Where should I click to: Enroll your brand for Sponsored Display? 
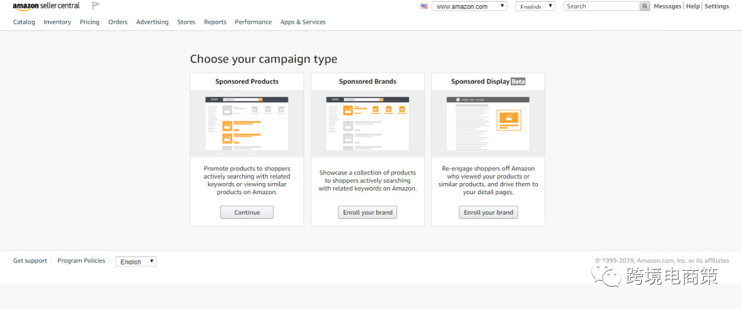(x=488, y=212)
